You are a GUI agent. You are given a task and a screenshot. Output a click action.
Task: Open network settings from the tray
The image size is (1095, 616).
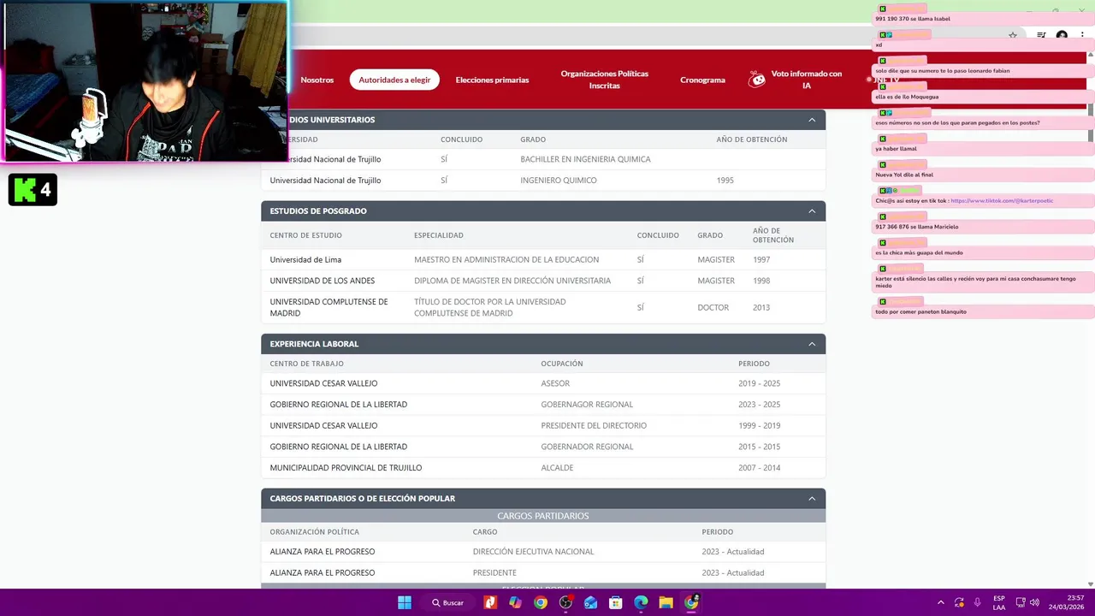pos(1020,602)
